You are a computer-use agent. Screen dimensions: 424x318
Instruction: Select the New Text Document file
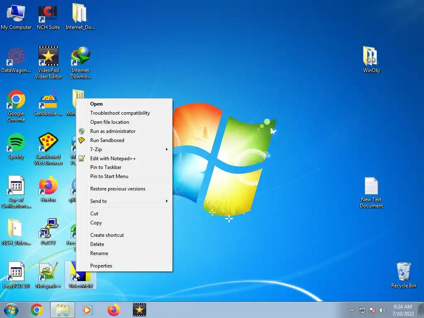click(371, 193)
